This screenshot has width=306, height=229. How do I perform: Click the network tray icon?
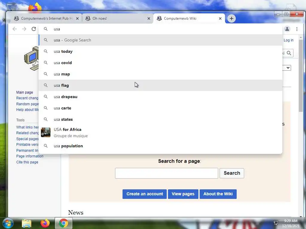[x=276, y=223]
